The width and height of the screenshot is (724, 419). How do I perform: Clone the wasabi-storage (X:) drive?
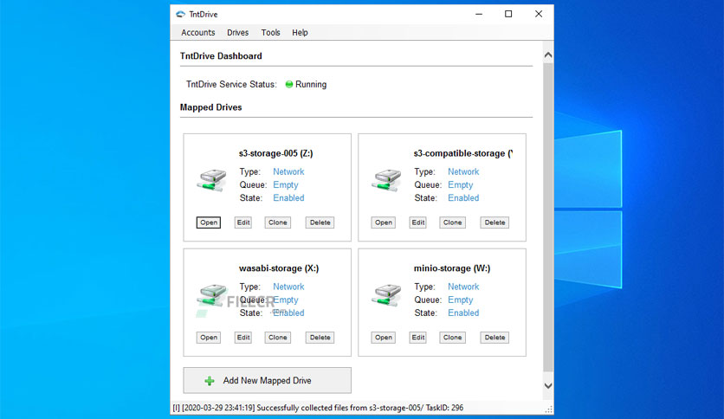(278, 338)
